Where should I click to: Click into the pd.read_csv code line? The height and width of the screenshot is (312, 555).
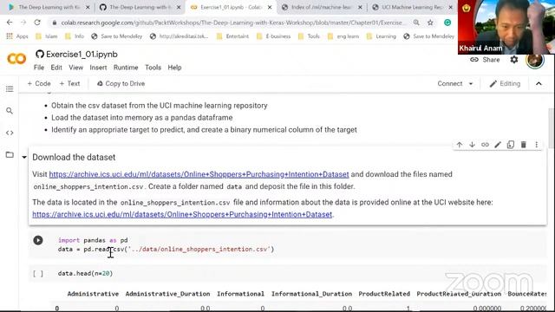point(166,250)
